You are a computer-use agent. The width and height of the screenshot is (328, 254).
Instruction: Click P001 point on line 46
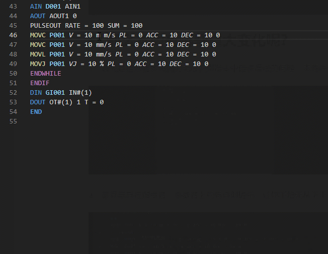pos(57,35)
